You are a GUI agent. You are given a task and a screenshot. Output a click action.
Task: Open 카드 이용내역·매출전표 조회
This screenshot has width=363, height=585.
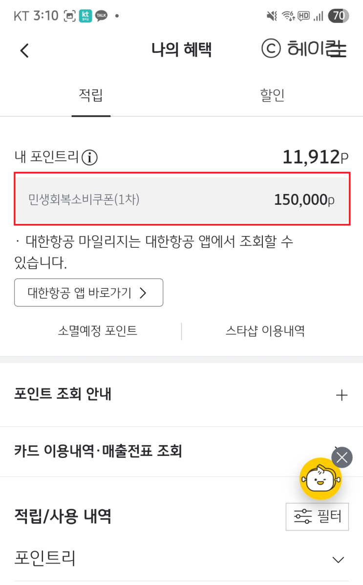coord(98,451)
